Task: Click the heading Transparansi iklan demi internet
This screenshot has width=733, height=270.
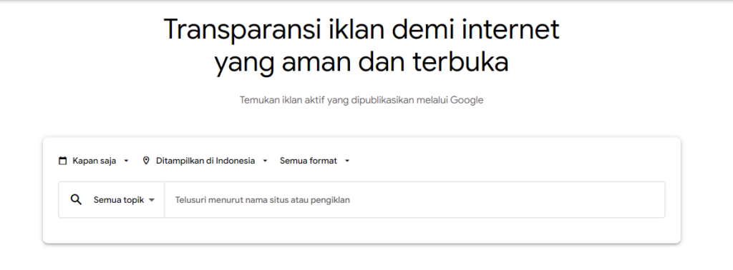Action: coord(361,30)
